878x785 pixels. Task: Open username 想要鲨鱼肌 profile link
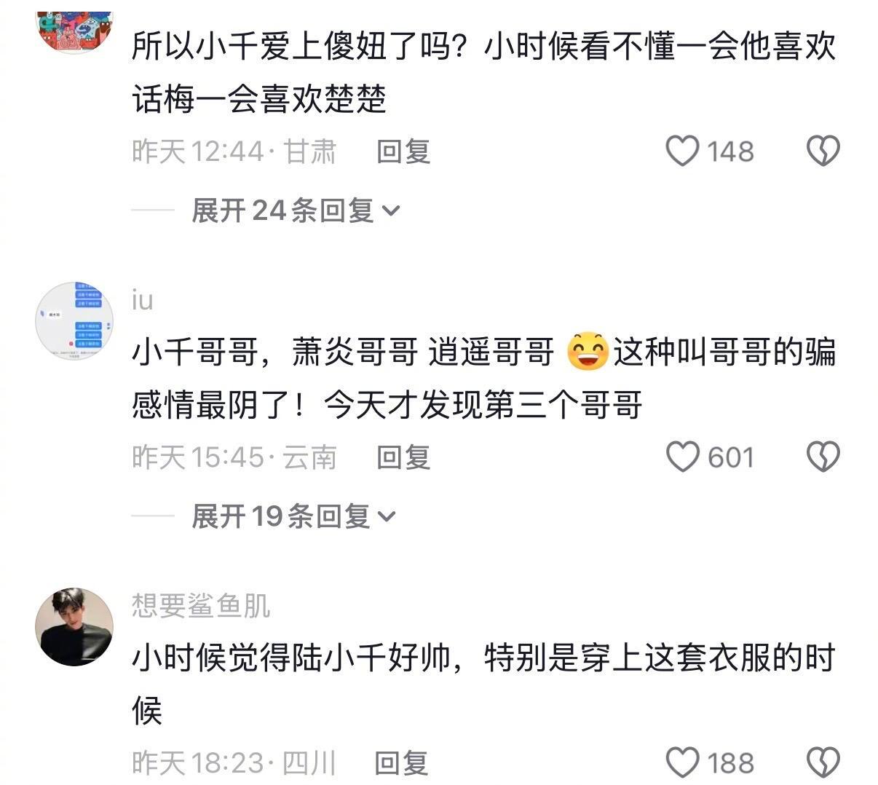click(x=201, y=605)
